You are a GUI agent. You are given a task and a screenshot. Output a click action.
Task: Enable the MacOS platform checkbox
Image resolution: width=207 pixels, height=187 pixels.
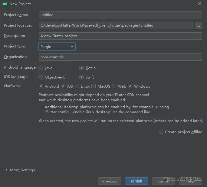94,86
